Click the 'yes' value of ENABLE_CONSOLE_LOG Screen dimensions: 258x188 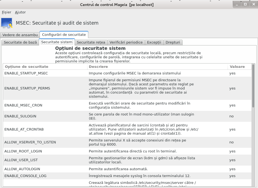pyautogui.click(x=232, y=176)
